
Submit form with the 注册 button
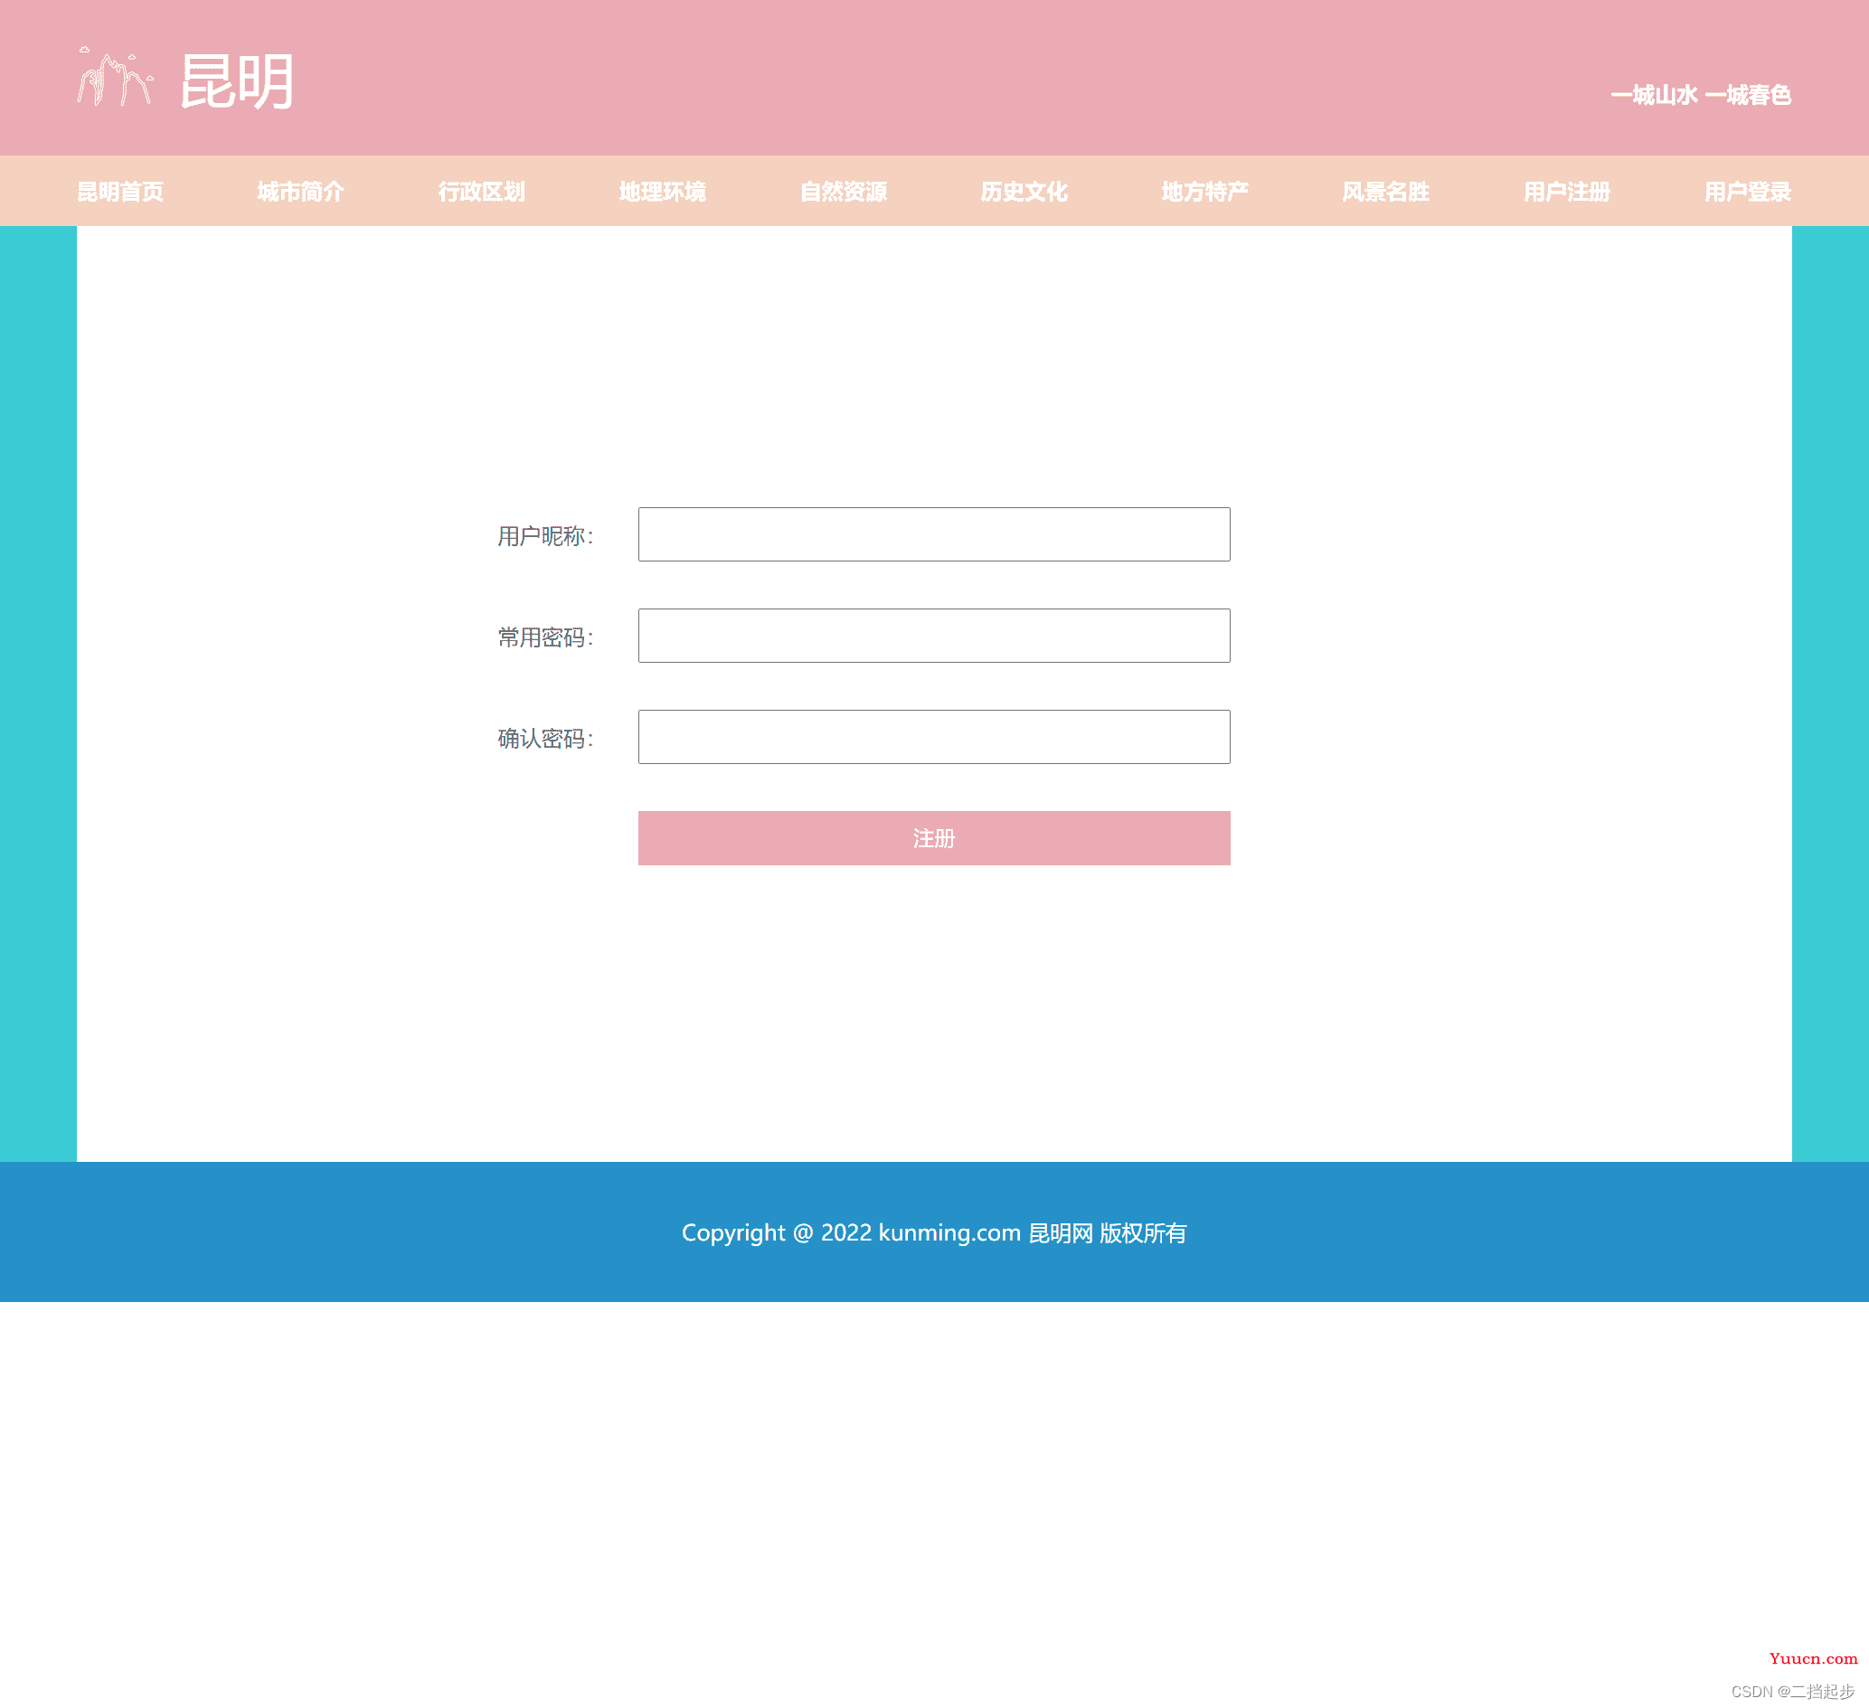point(933,837)
